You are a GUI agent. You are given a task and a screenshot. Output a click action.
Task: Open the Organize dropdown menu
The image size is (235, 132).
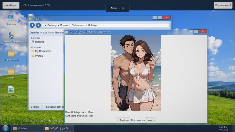click(x=36, y=33)
